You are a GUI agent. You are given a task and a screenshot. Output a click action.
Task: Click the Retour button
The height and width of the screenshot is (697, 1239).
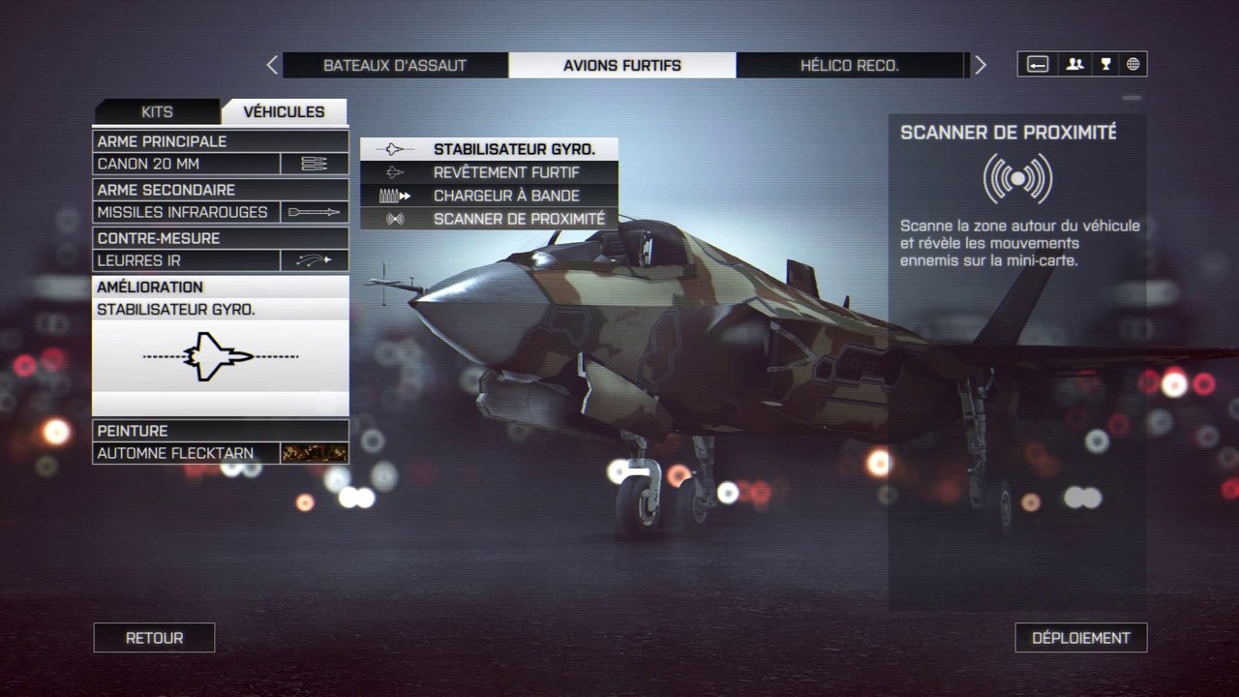click(154, 638)
